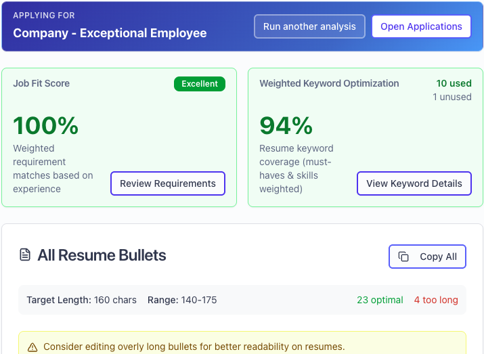Viewport: 484px width, 354px height.
Task: Select the 94% keyword optimization value
Action: [x=286, y=125]
